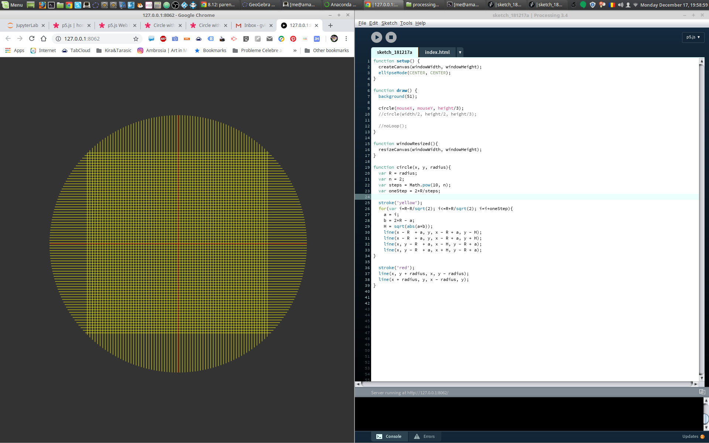Open the volume control in the tray

tap(620, 5)
